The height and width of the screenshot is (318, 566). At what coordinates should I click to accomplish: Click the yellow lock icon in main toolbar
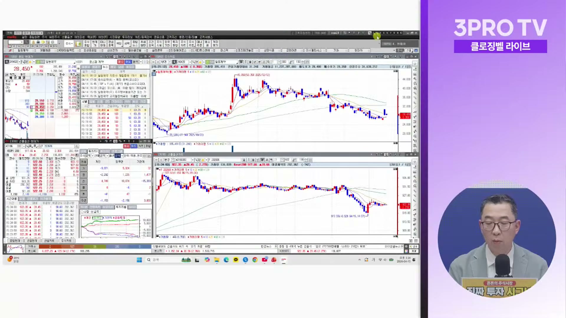[x=33, y=42]
